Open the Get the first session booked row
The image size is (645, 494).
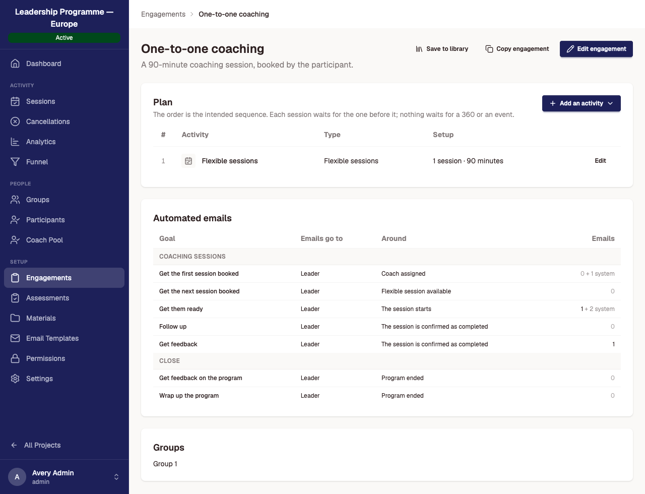click(387, 274)
